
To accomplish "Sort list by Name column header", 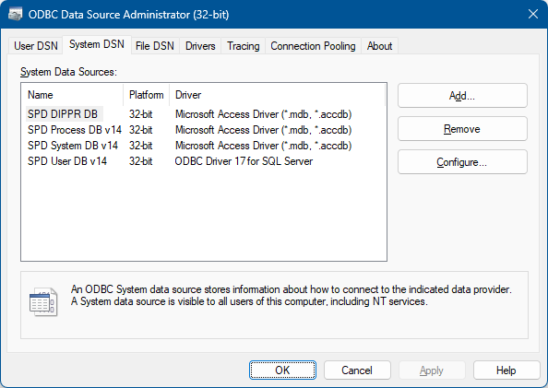I will tap(72, 95).
